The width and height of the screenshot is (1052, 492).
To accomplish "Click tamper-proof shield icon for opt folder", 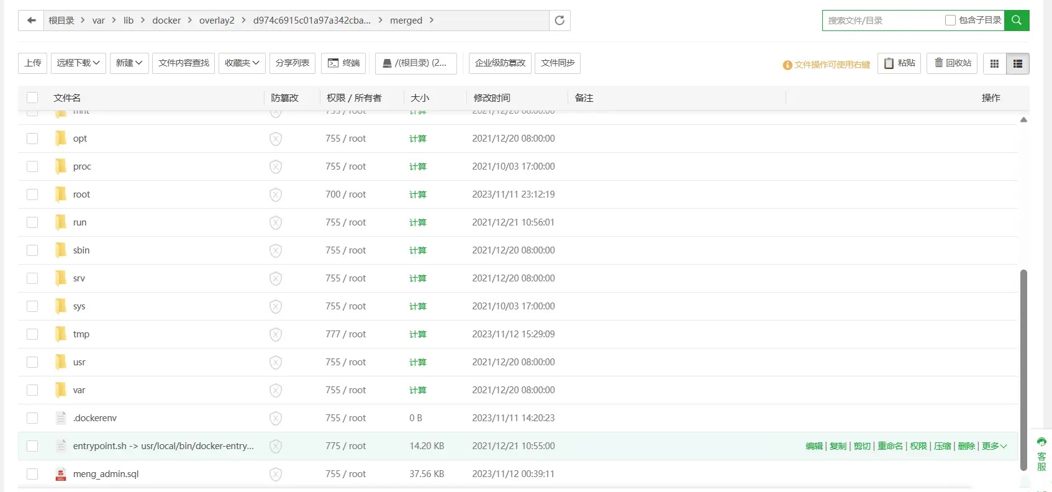I will [x=276, y=139].
